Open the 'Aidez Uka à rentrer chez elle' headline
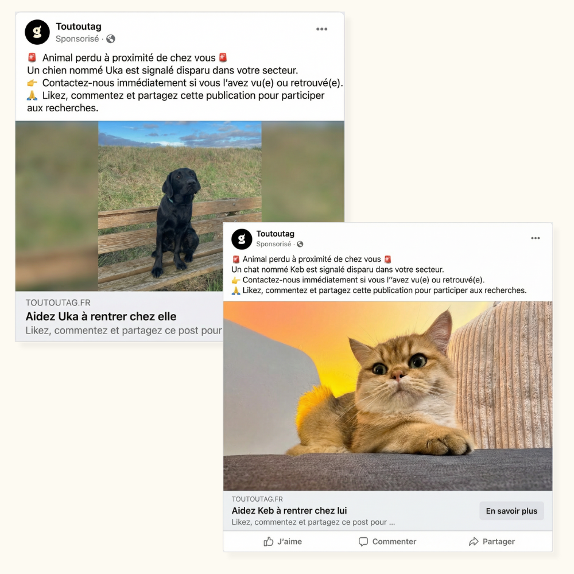Screen dimensions: 574x574 point(101,316)
